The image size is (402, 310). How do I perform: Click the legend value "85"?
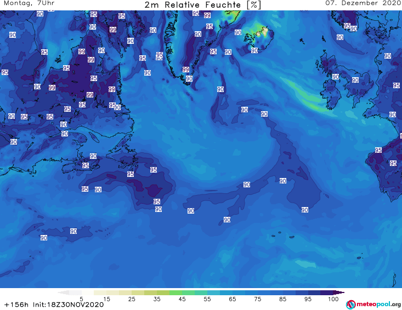coord(282,299)
